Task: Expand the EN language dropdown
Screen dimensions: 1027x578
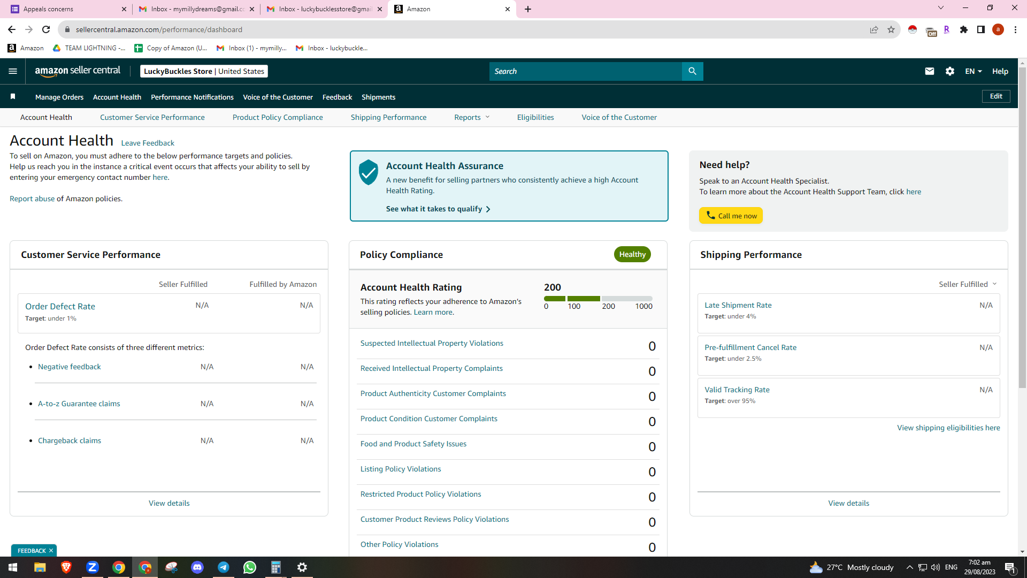Action: (974, 71)
